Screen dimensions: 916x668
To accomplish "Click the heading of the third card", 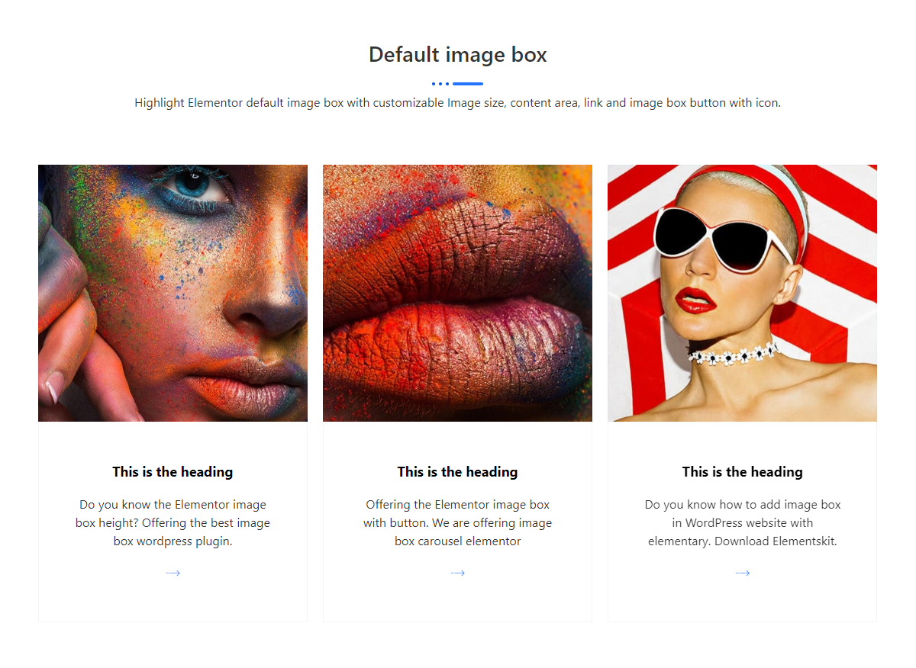I will pos(742,472).
